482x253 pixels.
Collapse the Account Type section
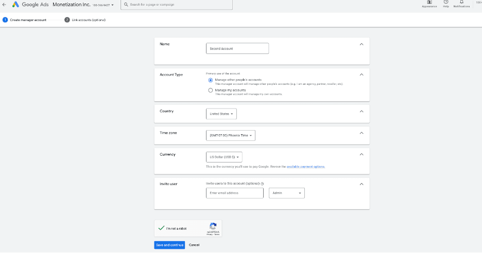coord(361,75)
